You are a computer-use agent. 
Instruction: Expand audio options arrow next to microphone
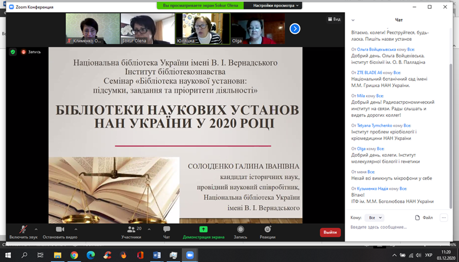36,229
